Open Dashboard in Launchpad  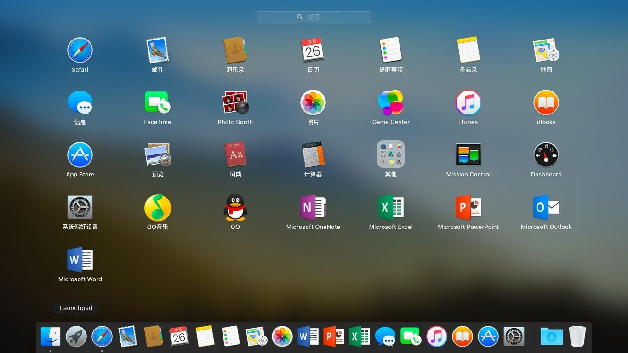pyautogui.click(x=546, y=155)
